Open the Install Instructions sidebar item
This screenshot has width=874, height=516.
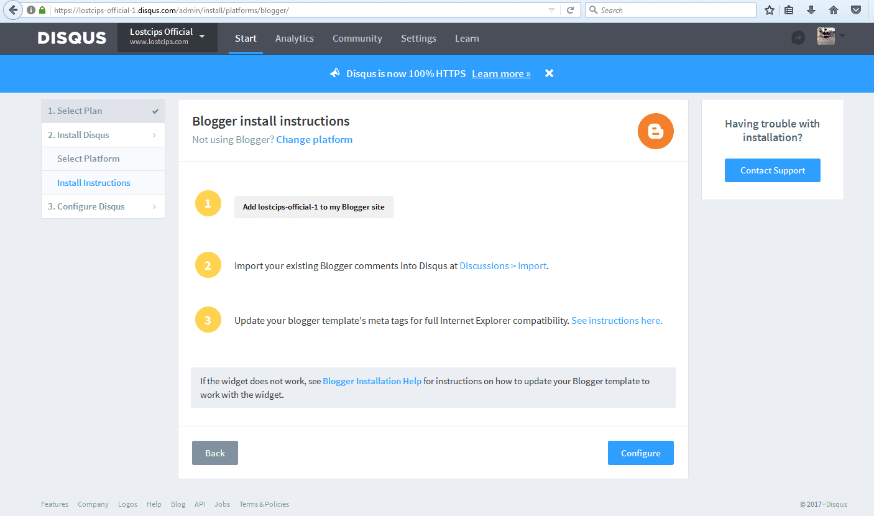[x=103, y=183]
